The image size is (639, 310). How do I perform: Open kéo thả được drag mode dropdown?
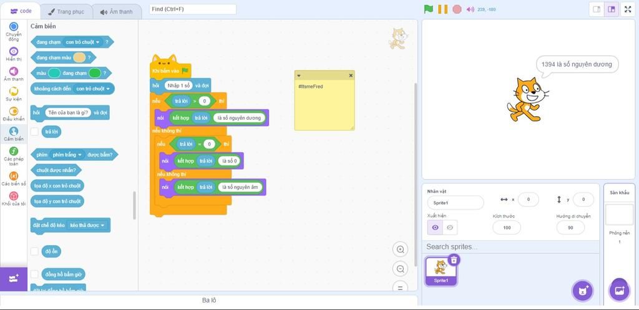pyautogui.click(x=87, y=225)
